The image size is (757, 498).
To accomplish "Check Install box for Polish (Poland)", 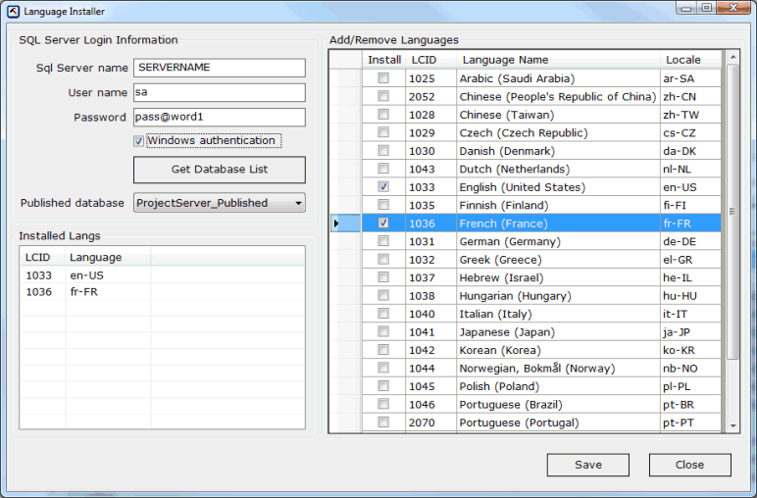I will coord(383,386).
